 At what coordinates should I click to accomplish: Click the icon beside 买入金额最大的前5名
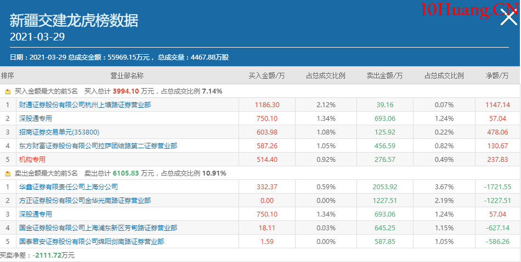8,91
